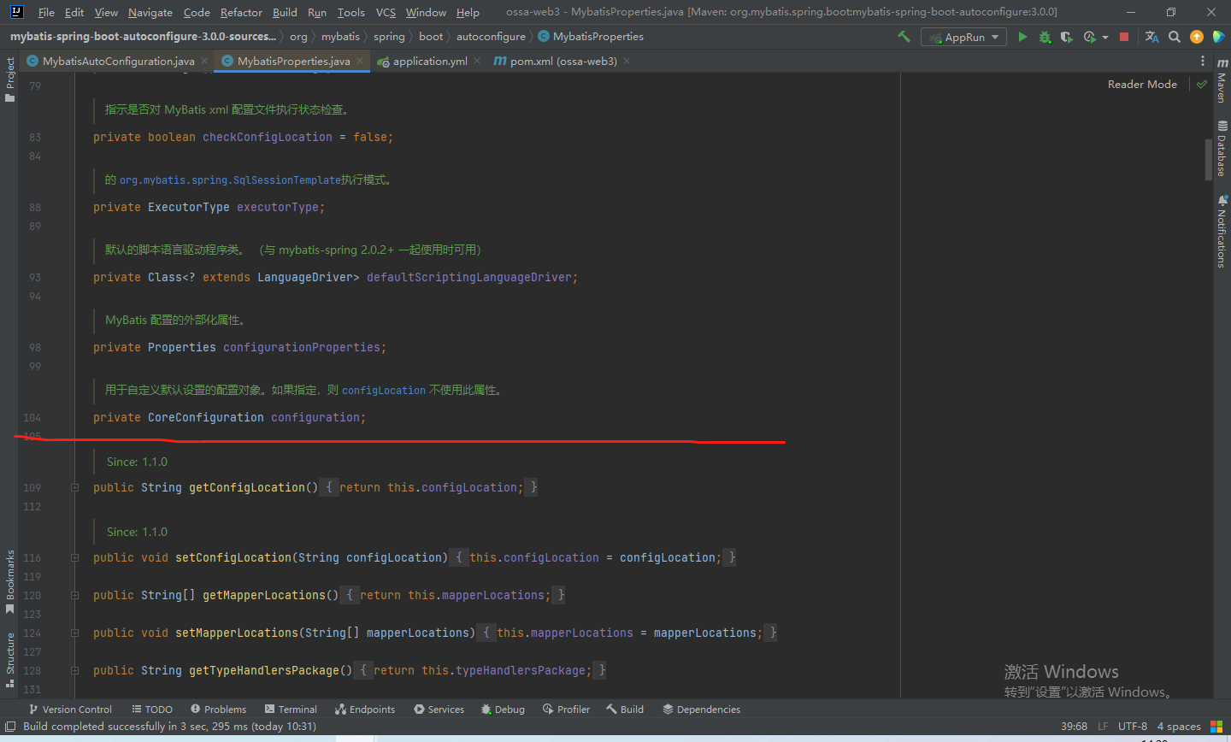Close the MybatisAutoConfiguration.java tab
The height and width of the screenshot is (742, 1231).
[x=204, y=61]
